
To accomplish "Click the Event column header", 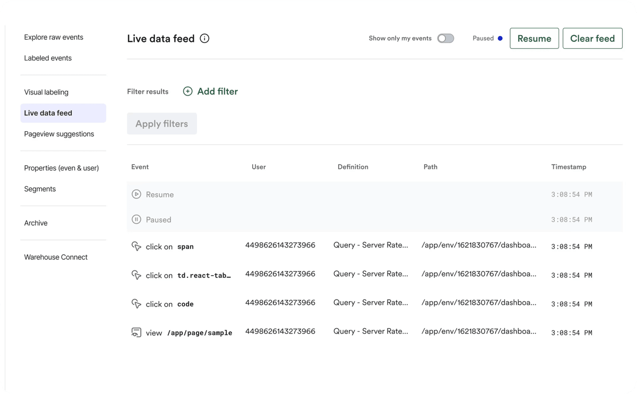I will click(x=140, y=167).
